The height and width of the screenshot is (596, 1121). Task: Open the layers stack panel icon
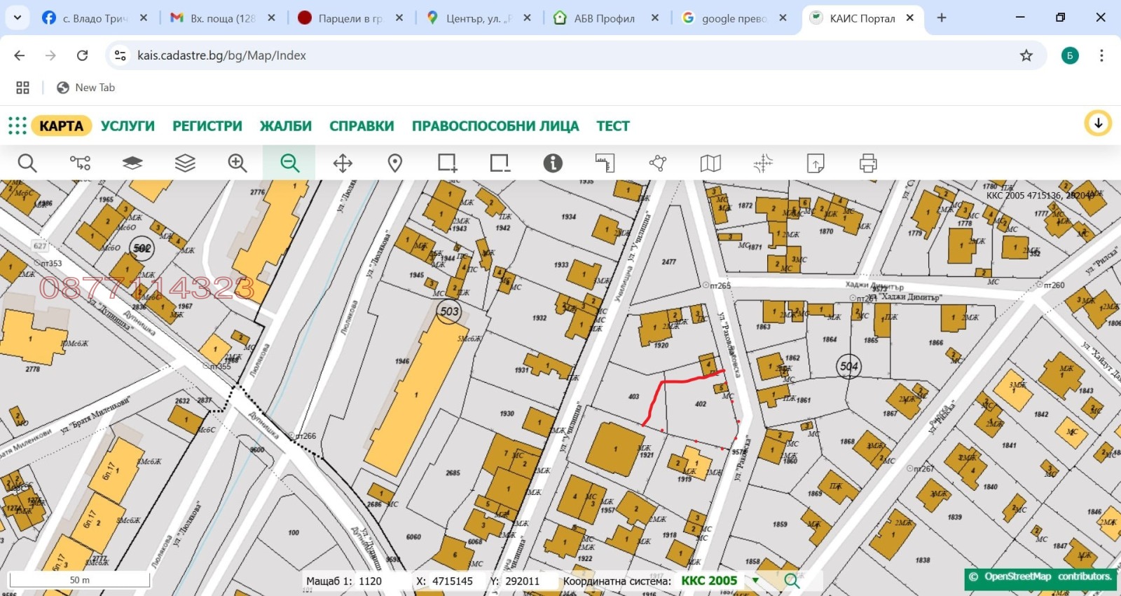(185, 163)
